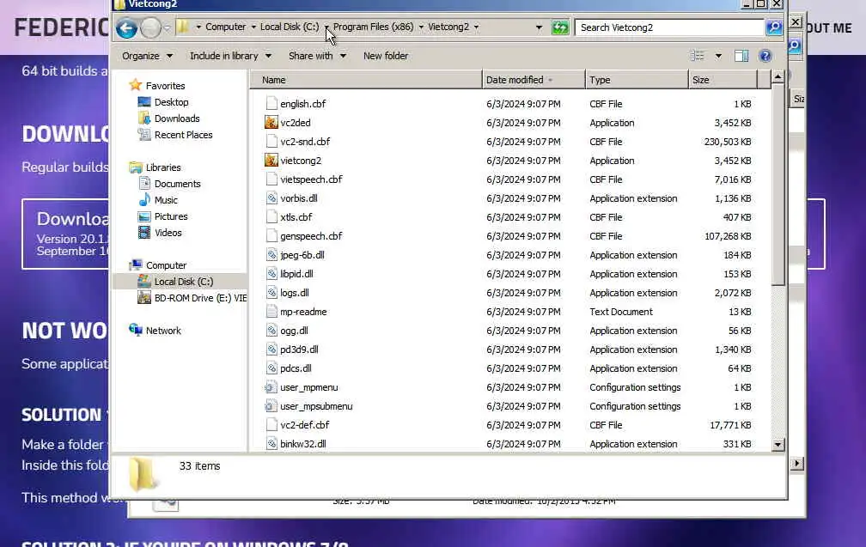The height and width of the screenshot is (547, 866).
Task: Select the user_mpmenu settings file icon
Action: [x=271, y=387]
